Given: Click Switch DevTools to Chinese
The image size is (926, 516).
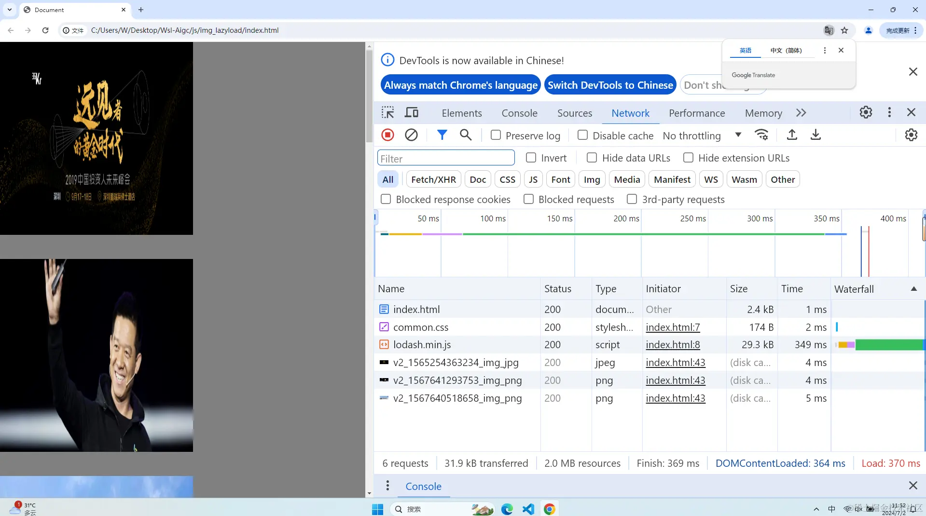Looking at the screenshot, I should [x=610, y=85].
